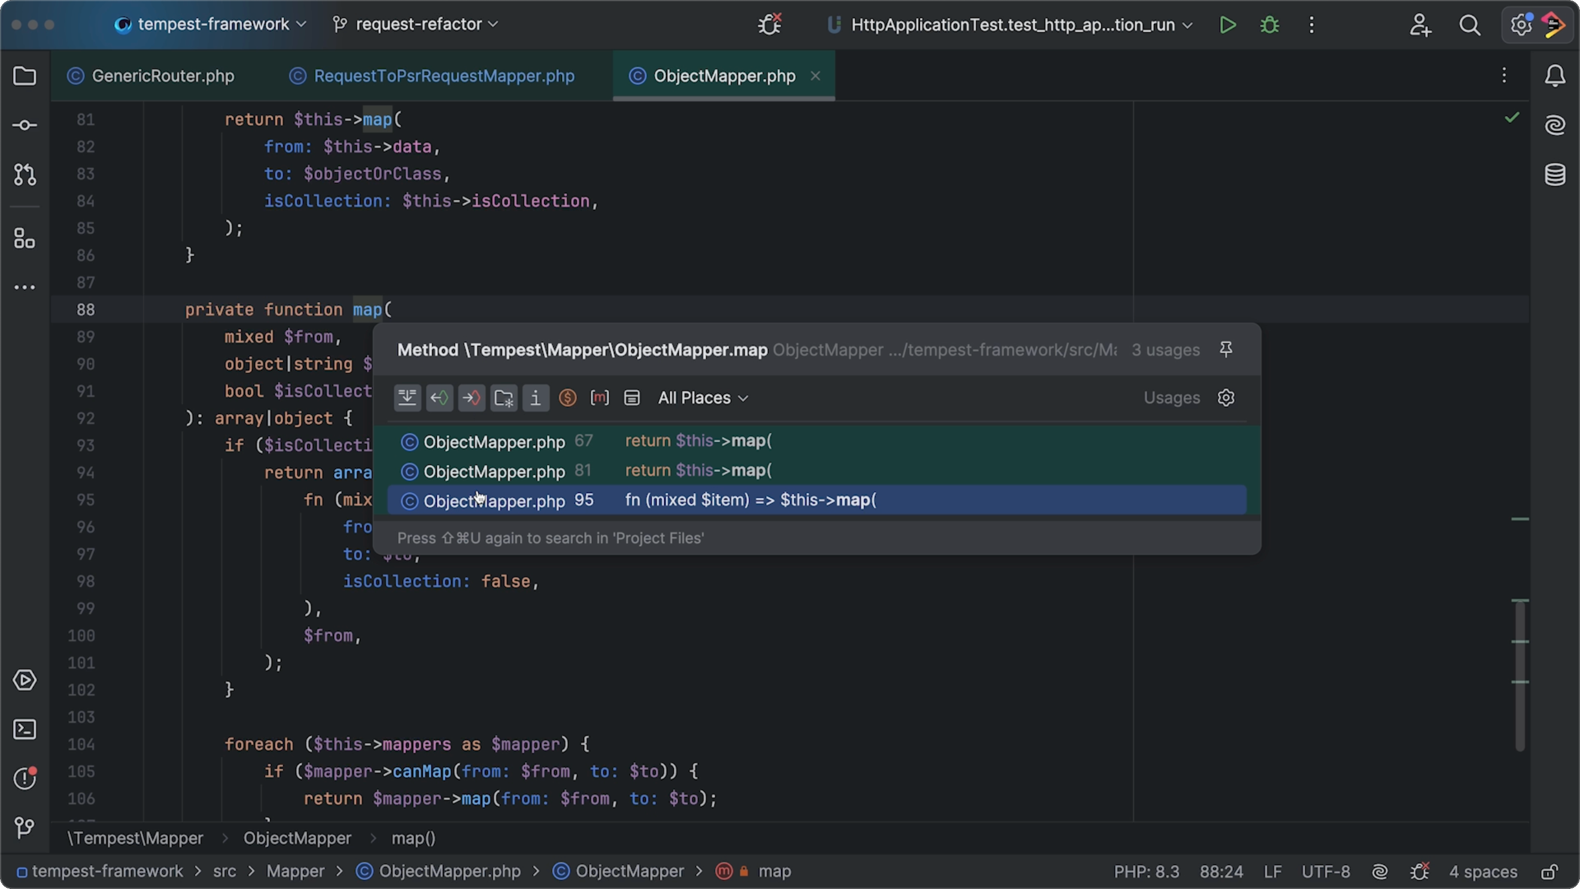Toggle the [m] method filter in usages popup
Viewport: 1580px width, 889px height.
599,398
